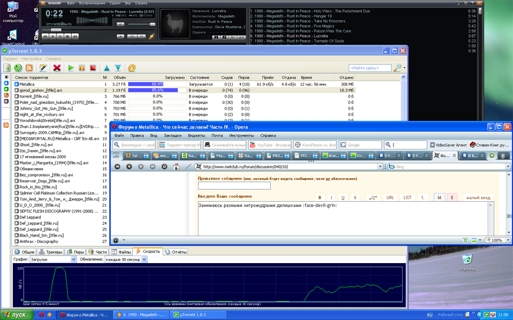Click Opera's home button icon

click(176, 166)
